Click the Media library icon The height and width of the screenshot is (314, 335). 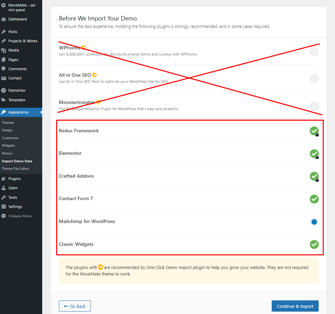click(x=4, y=50)
